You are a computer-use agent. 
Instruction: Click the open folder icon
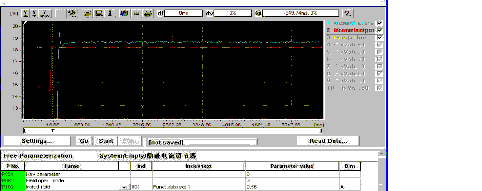87,14
